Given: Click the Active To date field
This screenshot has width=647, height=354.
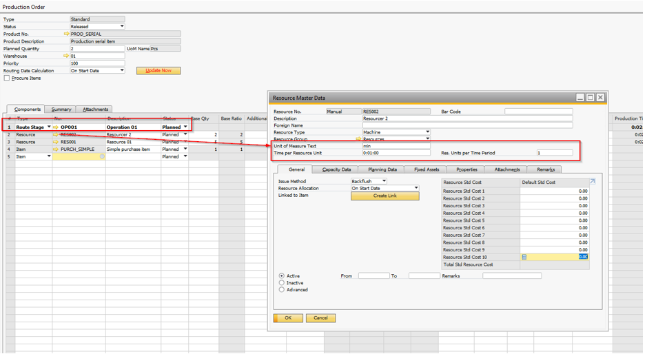Looking at the screenshot, I should (424, 275).
